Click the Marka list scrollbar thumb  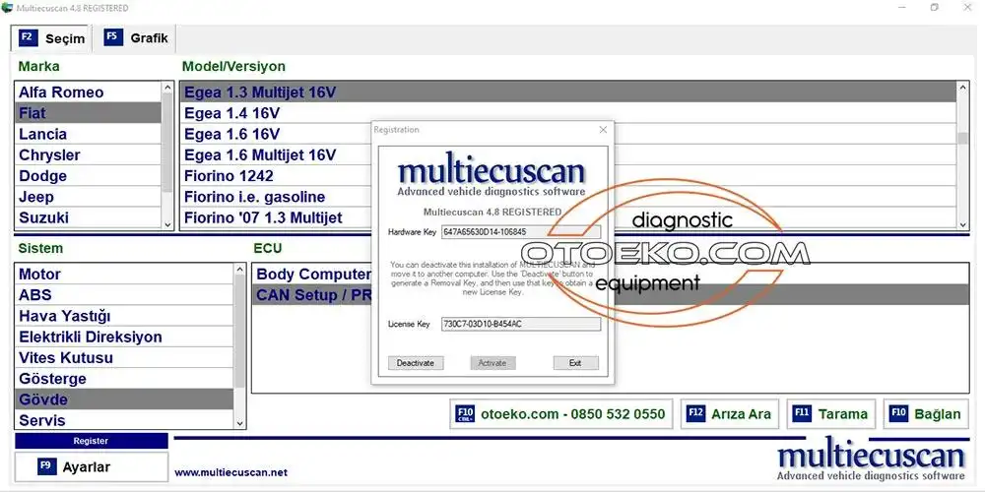click(167, 143)
